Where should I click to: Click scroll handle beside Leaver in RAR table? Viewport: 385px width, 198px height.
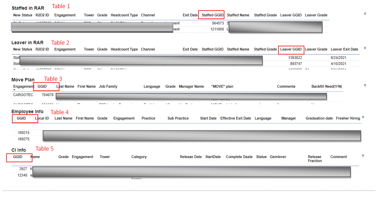click(365, 48)
